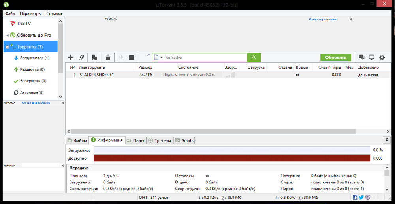Sort by Добавлено column header
This screenshot has width=395, height=204.
pyautogui.click(x=369, y=67)
